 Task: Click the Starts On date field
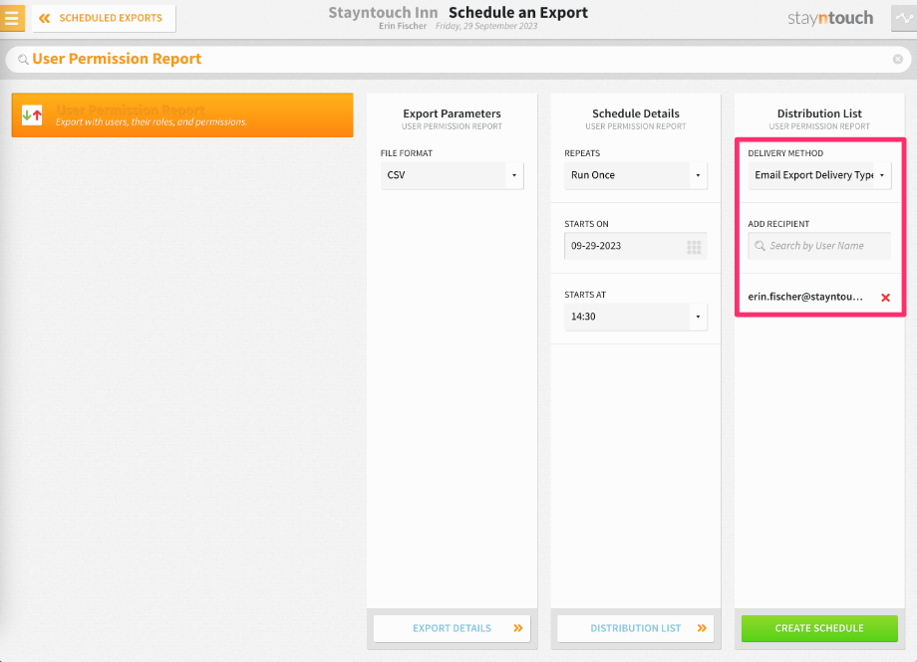pos(636,246)
